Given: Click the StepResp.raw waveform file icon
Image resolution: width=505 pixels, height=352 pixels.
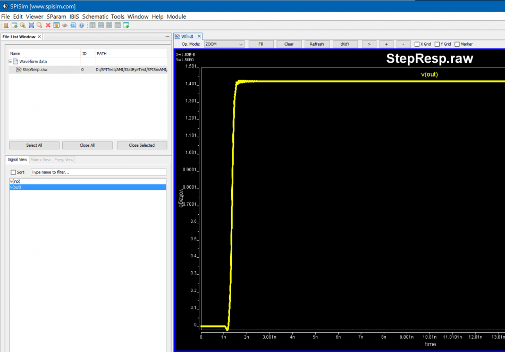Looking at the screenshot, I should point(19,70).
